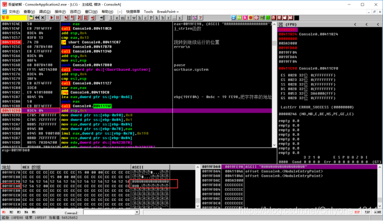
Task: Click into the Command input field
Action: (109, 212)
